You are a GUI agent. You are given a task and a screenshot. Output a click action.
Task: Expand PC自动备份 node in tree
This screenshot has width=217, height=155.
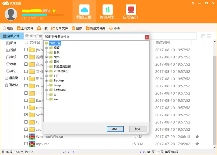(x=46, y=71)
